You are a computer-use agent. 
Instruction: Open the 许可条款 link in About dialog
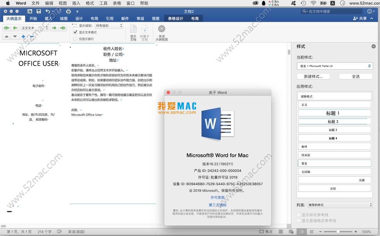[x=217, y=197]
